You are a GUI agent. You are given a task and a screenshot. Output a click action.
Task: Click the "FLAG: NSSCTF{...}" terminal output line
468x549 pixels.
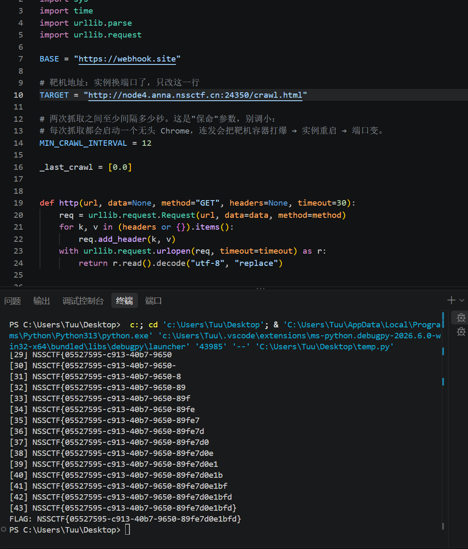coord(125,519)
